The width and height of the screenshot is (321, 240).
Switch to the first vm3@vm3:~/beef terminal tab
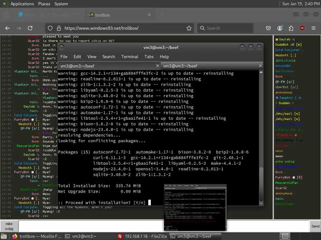(x=109, y=66)
